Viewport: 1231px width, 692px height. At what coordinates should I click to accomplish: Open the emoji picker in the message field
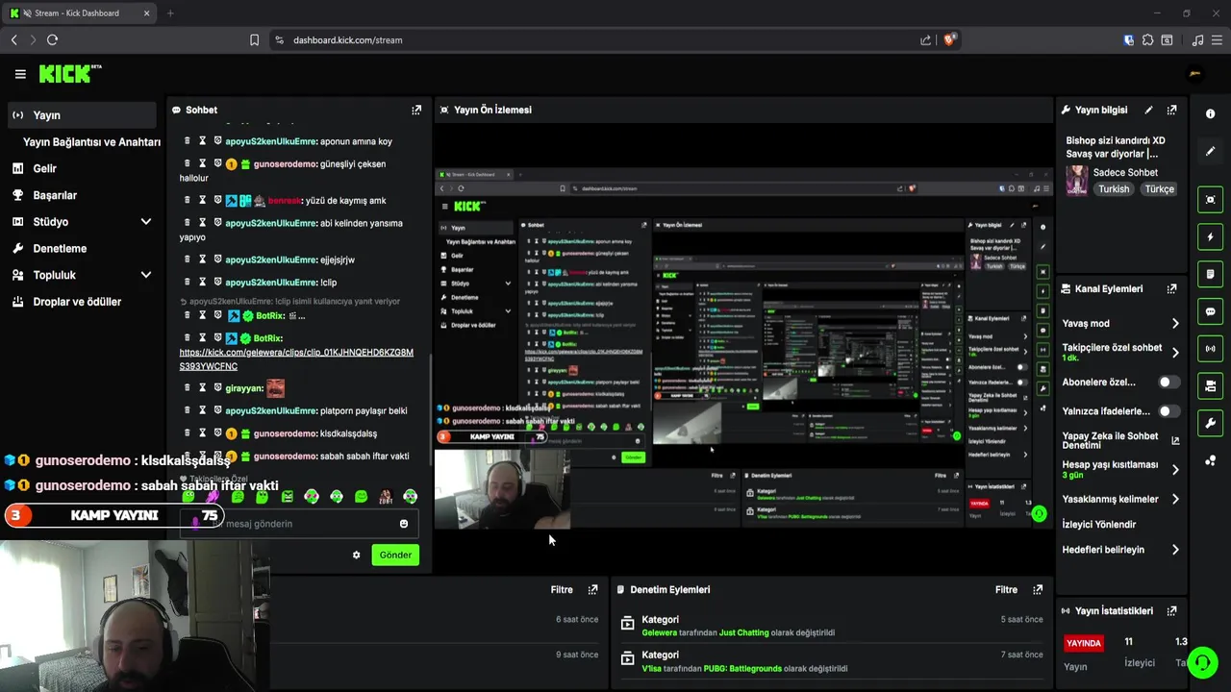click(x=404, y=524)
